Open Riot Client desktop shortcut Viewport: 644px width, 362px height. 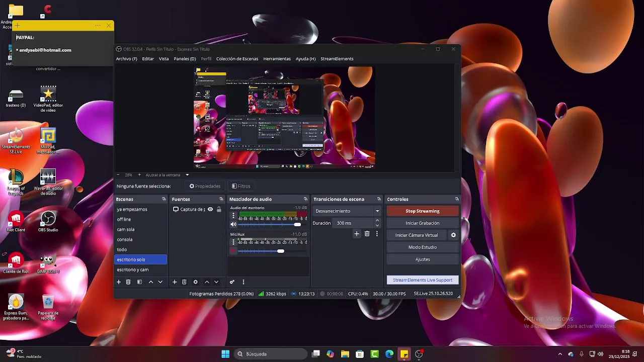16,222
